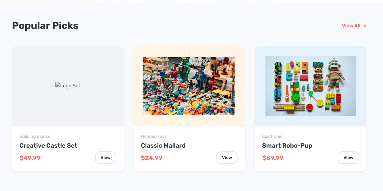
Task: Select the Classic Mallard product title
Action: click(x=163, y=145)
